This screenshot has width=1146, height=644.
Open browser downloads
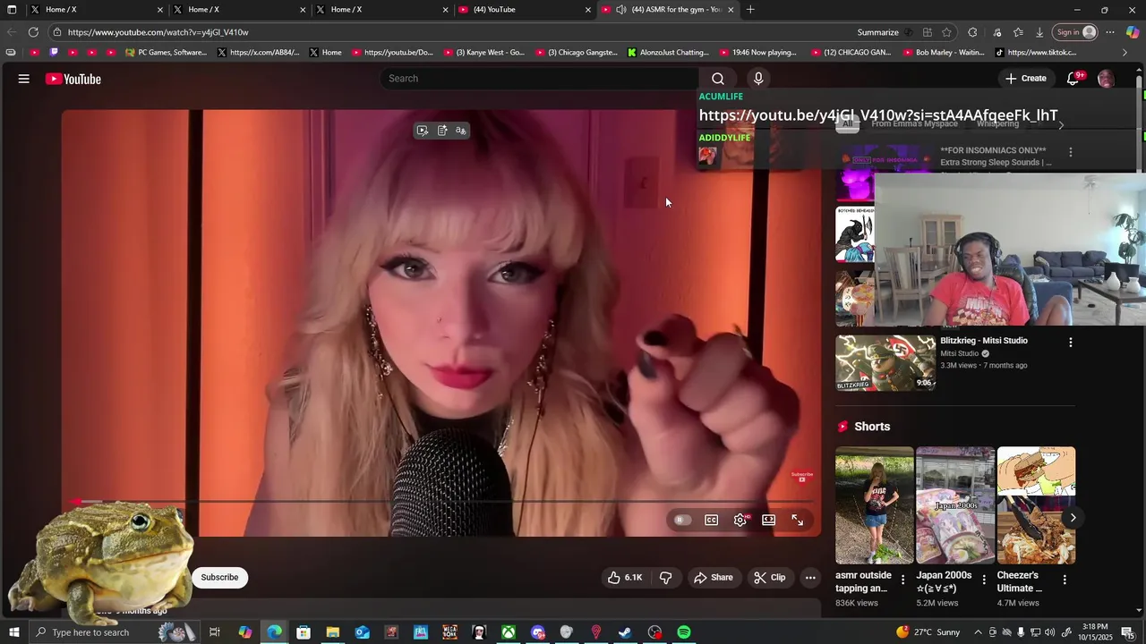click(1039, 32)
